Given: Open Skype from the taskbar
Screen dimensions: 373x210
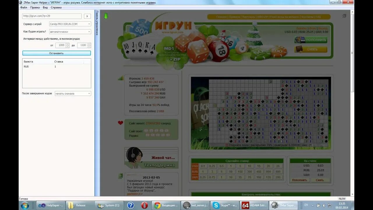Looking at the screenshot, I should click(225, 205).
